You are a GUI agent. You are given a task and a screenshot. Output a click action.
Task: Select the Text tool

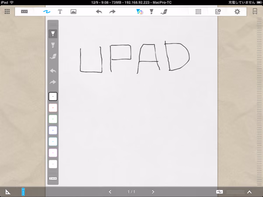click(x=60, y=11)
